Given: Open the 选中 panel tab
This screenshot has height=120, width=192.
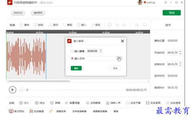Looking at the screenshot, I should 168,25.
